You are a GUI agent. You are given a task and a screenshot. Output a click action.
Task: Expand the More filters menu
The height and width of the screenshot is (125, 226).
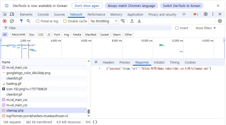click(x=205, y=28)
